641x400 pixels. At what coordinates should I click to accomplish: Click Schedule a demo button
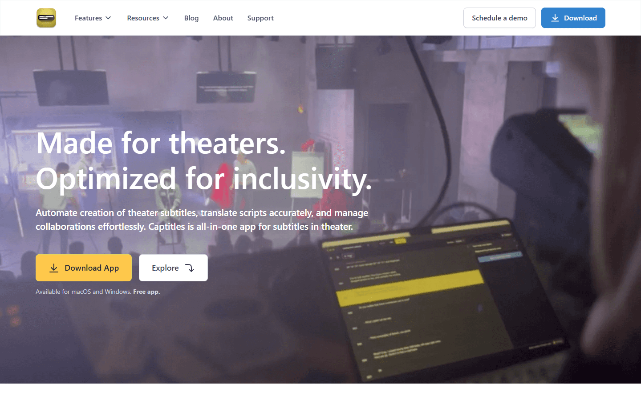point(499,18)
